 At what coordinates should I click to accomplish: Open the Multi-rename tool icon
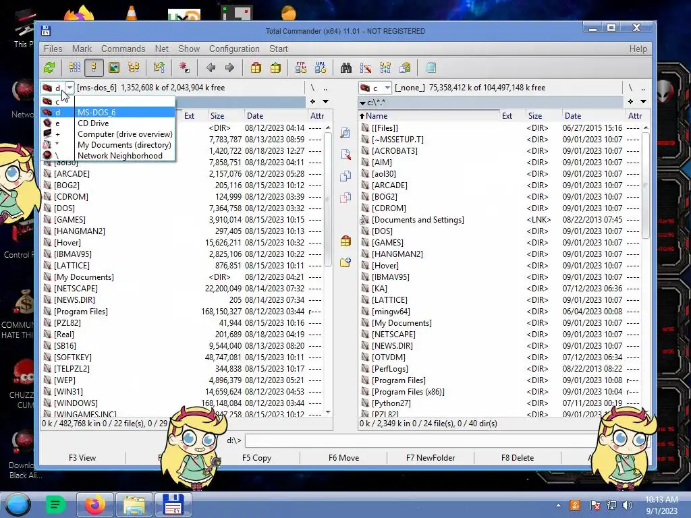pyautogui.click(x=365, y=68)
